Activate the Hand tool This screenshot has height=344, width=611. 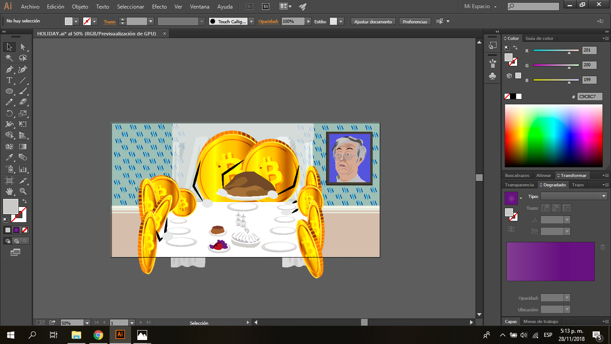9,191
